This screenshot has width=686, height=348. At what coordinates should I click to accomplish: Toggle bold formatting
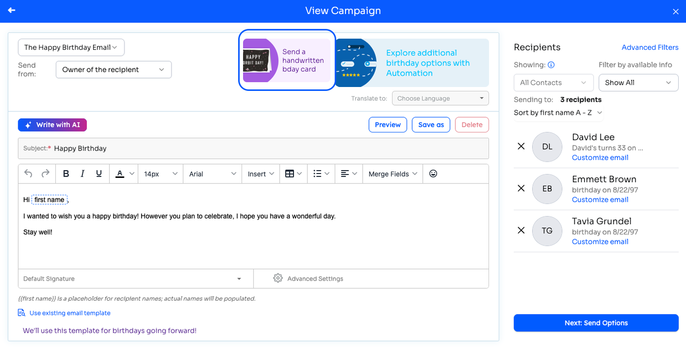[x=66, y=174]
